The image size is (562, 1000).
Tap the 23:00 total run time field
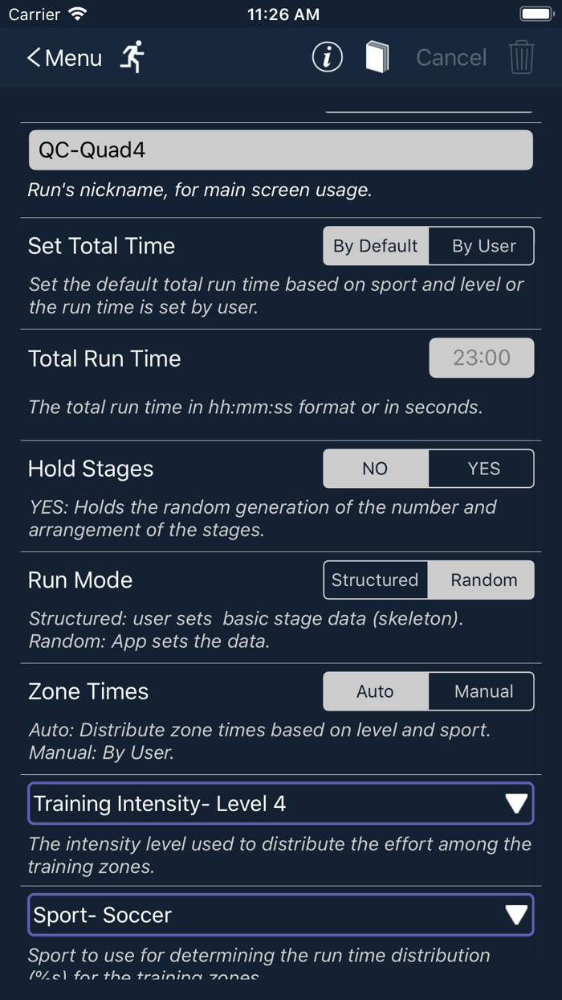pyautogui.click(x=481, y=358)
